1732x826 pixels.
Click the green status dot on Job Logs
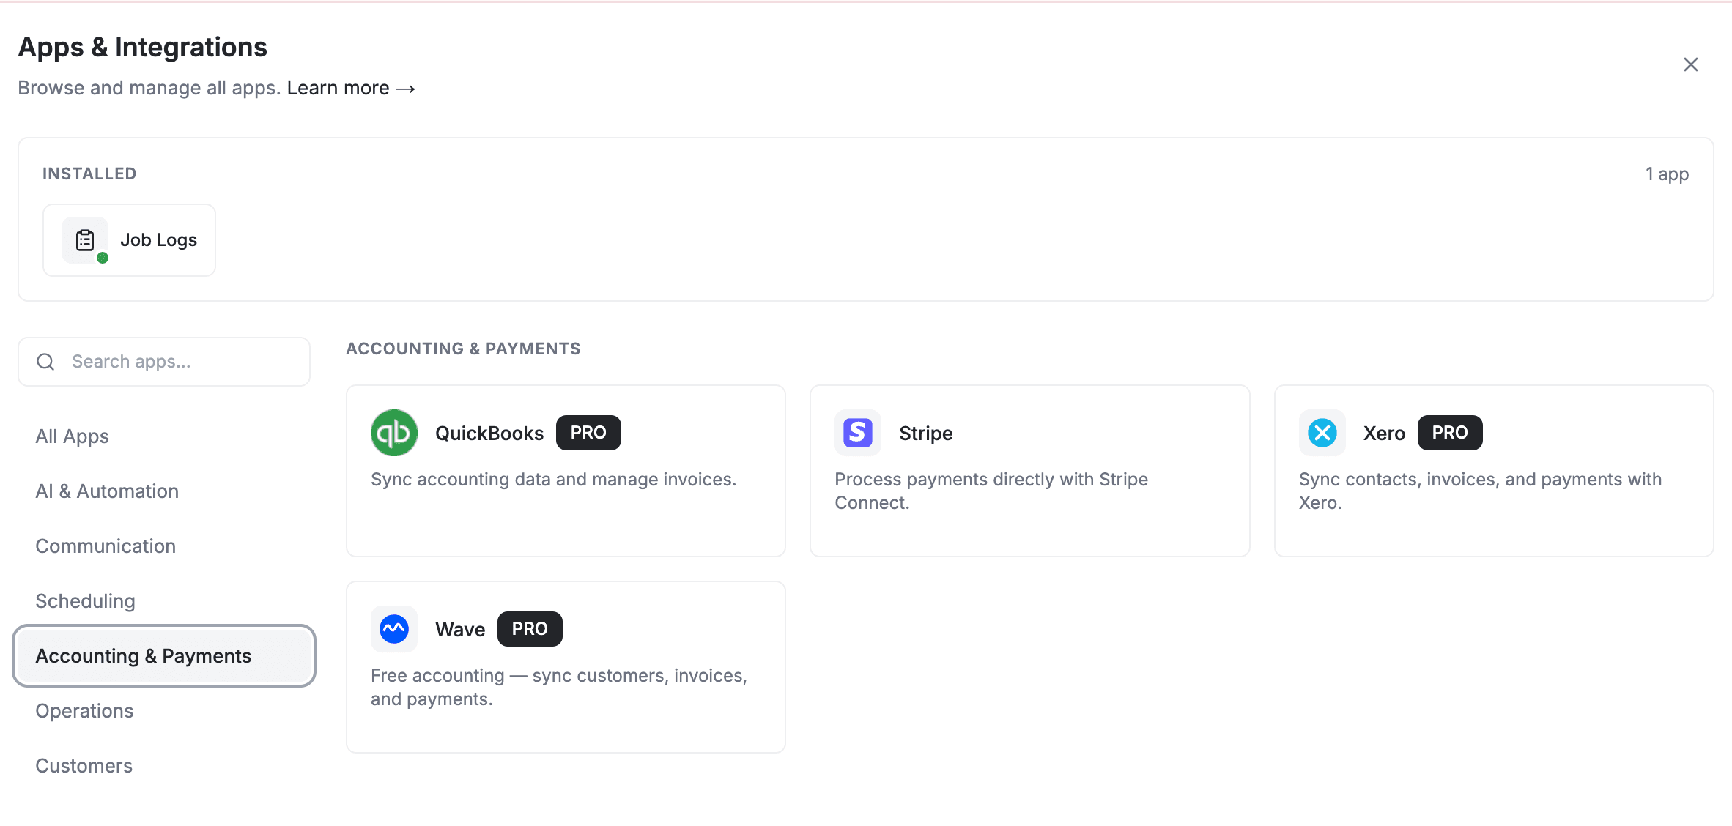click(x=103, y=258)
